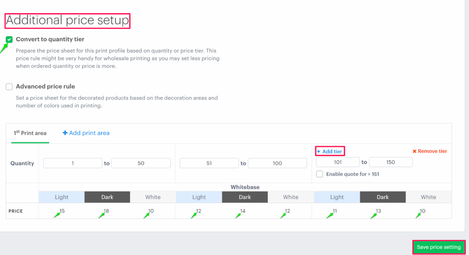Image resolution: width=469 pixels, height=255 pixels.
Task: Check Enable quote for > 151
Action: coord(320,174)
